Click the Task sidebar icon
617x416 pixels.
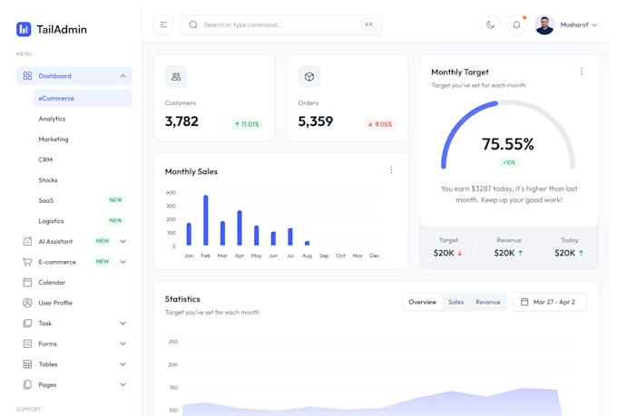27,324
